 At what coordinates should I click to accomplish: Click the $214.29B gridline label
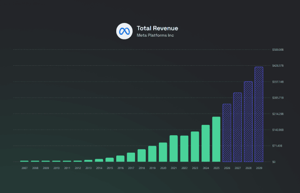278,114
